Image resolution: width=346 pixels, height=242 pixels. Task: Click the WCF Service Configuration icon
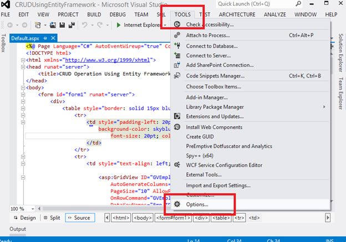pos(177,164)
